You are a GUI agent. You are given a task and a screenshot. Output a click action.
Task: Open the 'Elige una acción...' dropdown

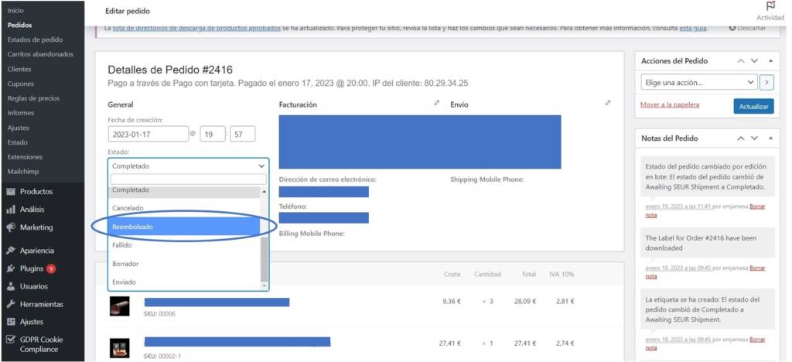pyautogui.click(x=698, y=83)
